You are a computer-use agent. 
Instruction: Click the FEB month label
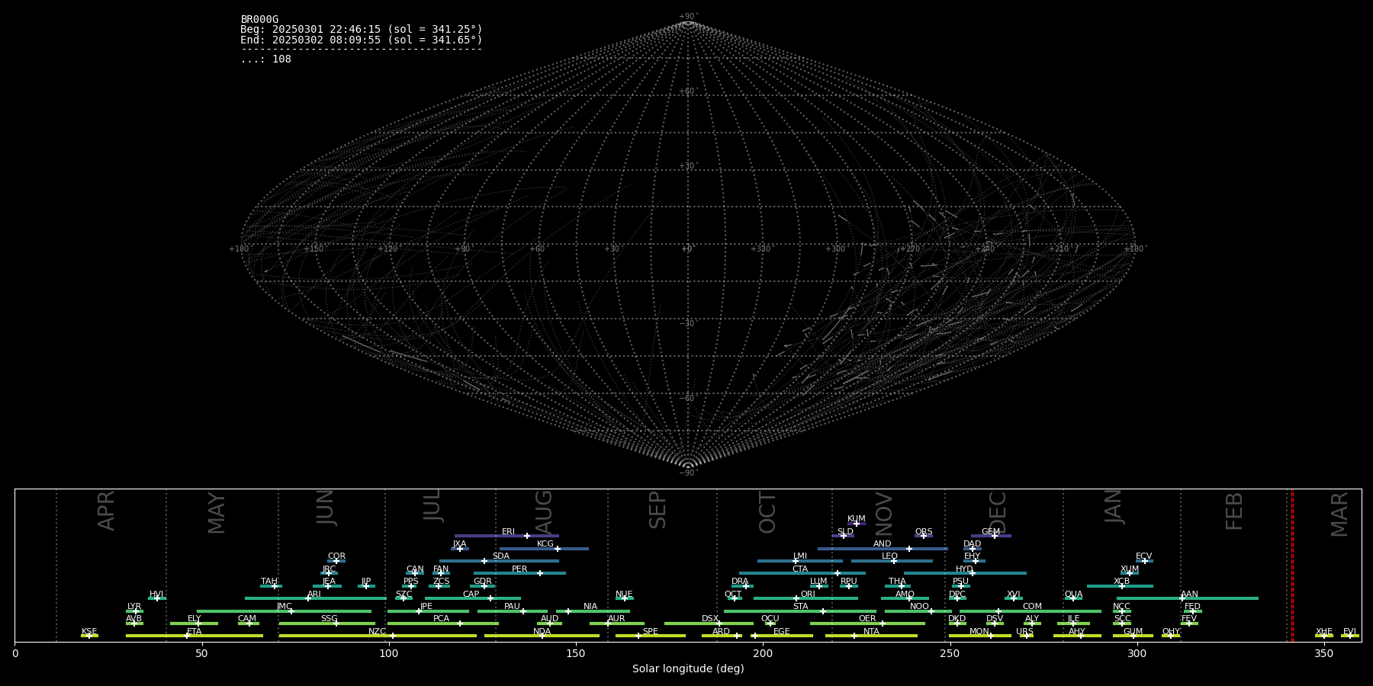coord(1234,511)
